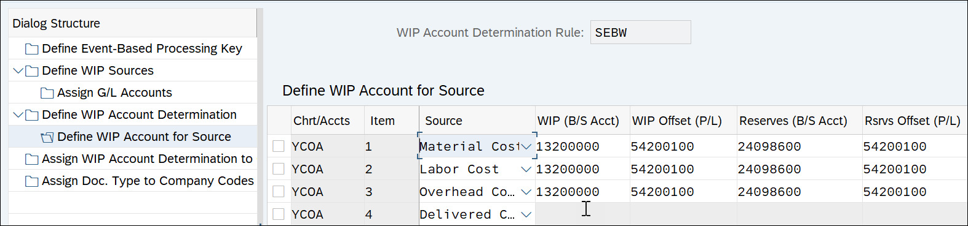The height and width of the screenshot is (226, 968).
Task: Click empty WIP (B/S Acct) cell for item 4
Action: [x=582, y=214]
